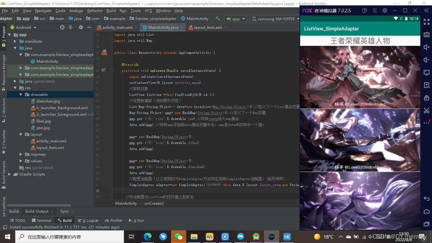Tap the first hero image in emulator
Viewport: 432px width, 243px height.
click(x=360, y=77)
